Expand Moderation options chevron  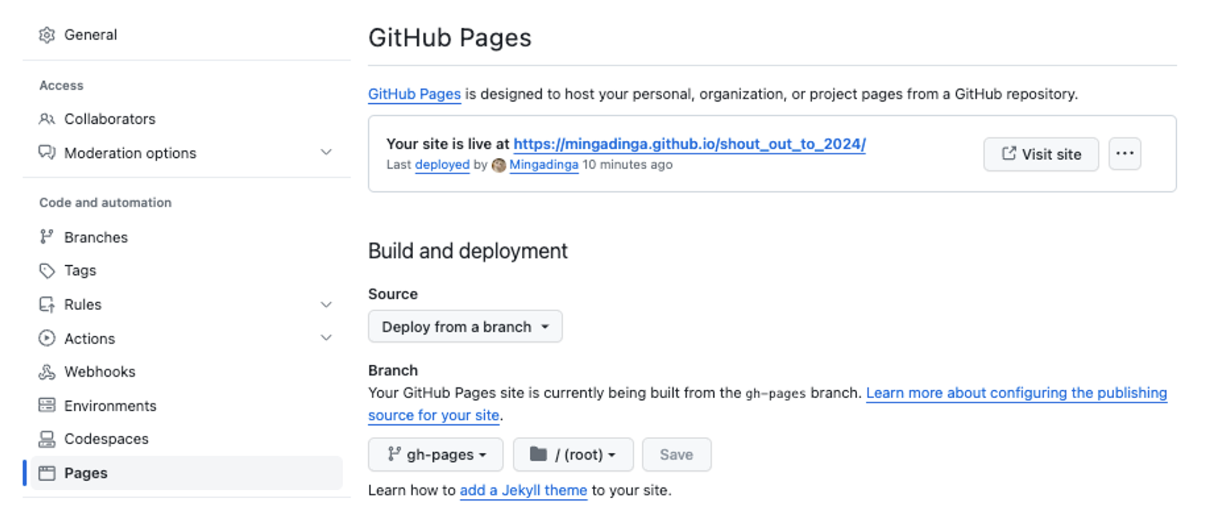(326, 152)
